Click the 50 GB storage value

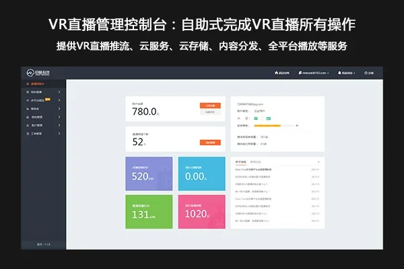point(264,137)
